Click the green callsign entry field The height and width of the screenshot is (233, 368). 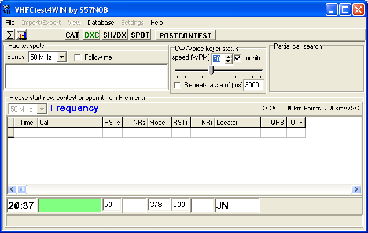coord(69,206)
